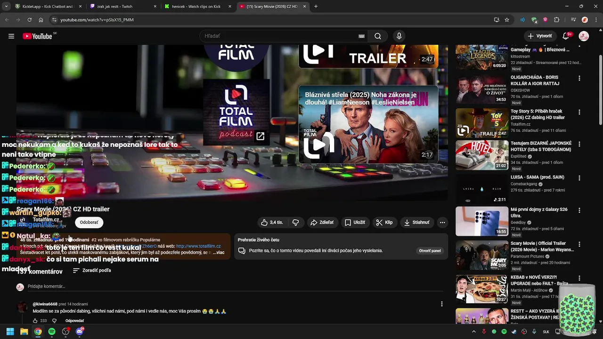This screenshot has width=603, height=339.
Task: Open a new browser tab
Action: pos(316,7)
